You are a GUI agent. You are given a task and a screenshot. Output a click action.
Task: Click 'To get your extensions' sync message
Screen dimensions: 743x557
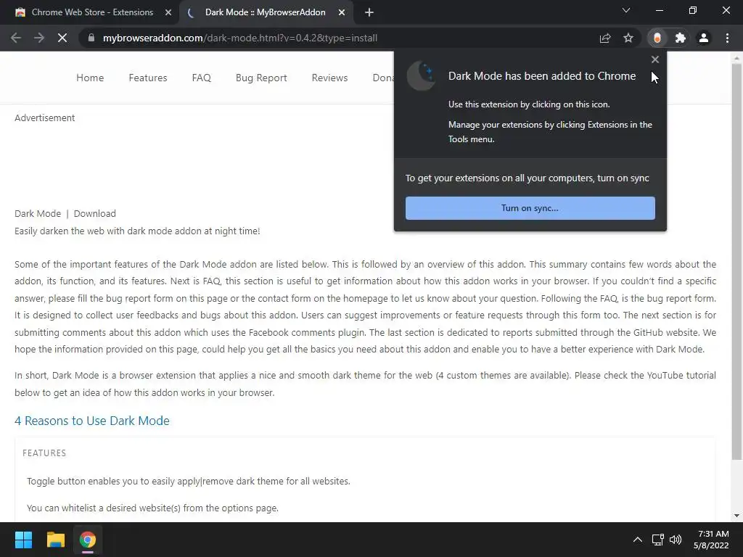pos(528,178)
